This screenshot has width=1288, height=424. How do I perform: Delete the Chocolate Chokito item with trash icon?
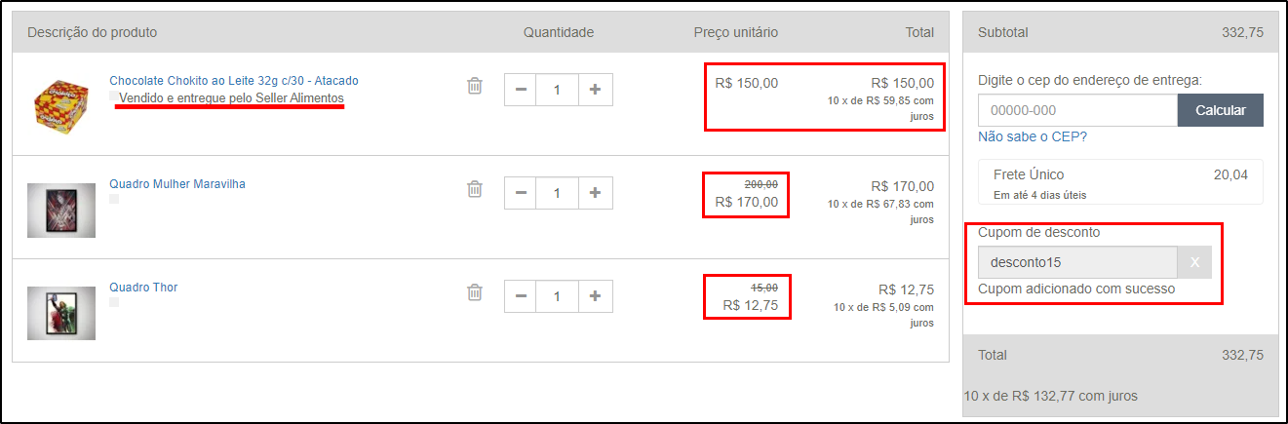[475, 86]
